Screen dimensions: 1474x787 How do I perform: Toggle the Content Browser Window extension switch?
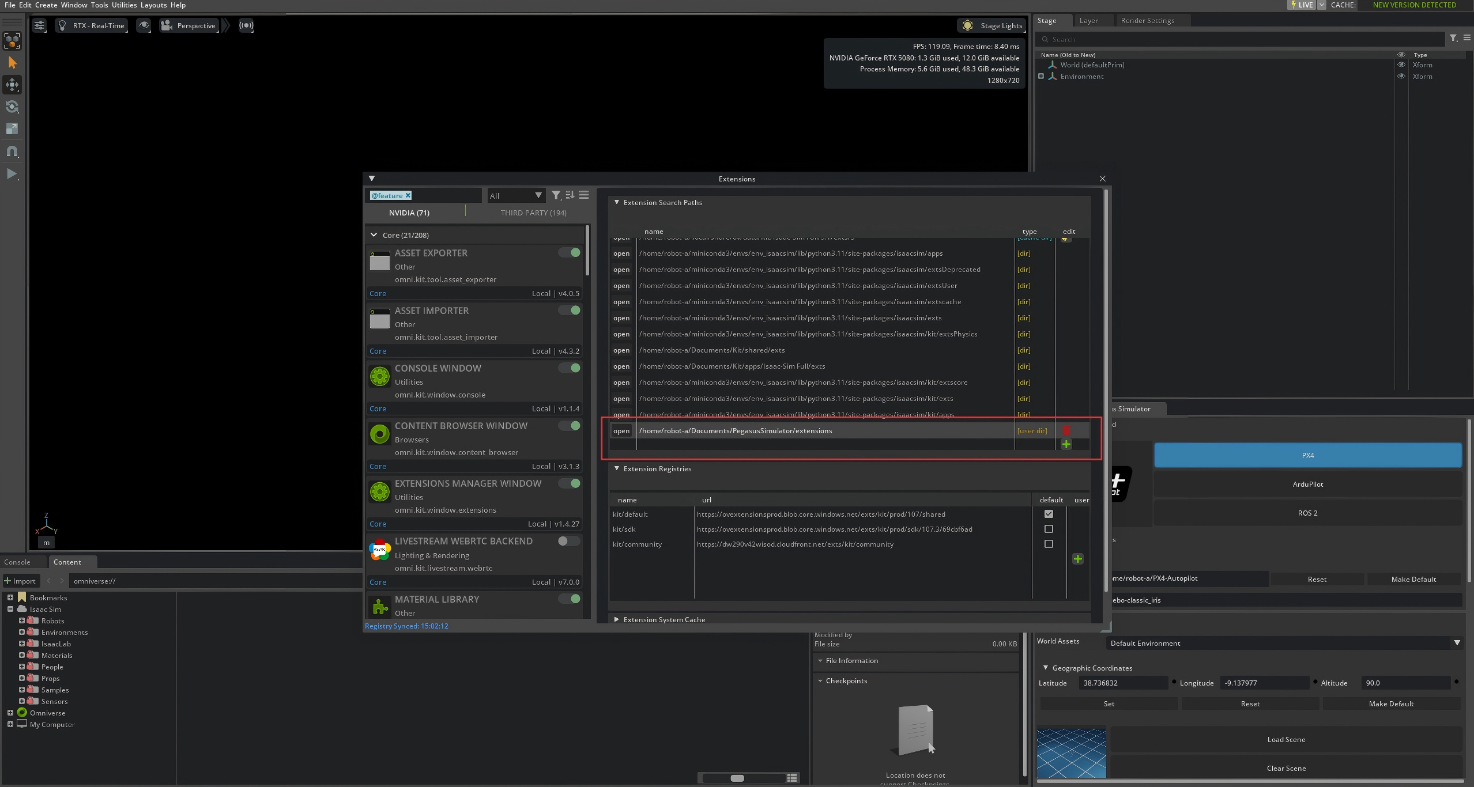(x=569, y=425)
